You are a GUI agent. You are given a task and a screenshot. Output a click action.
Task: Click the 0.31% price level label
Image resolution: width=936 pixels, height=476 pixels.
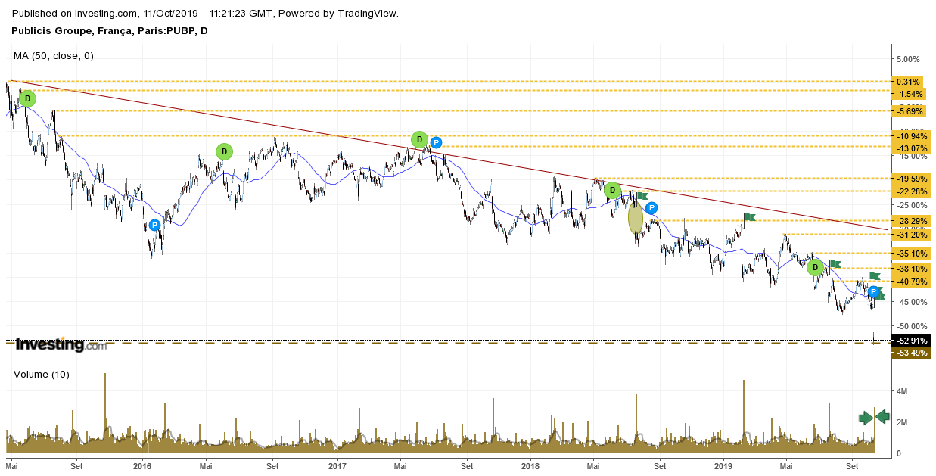[909, 82]
